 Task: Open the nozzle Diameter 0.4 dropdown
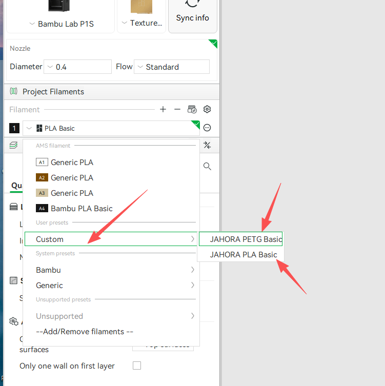(77, 67)
